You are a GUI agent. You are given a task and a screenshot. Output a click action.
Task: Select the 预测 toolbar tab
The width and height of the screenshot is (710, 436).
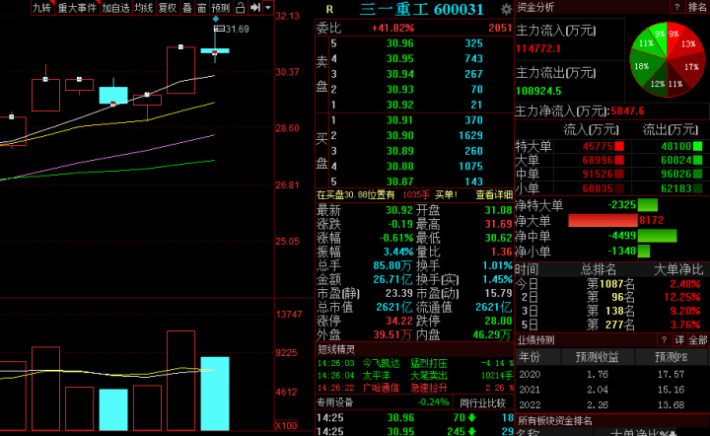coord(221,8)
